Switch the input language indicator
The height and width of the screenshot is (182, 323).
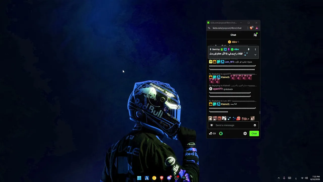[296, 178]
